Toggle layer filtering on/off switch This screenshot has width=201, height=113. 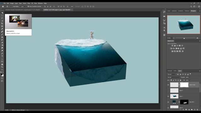tap(190, 74)
